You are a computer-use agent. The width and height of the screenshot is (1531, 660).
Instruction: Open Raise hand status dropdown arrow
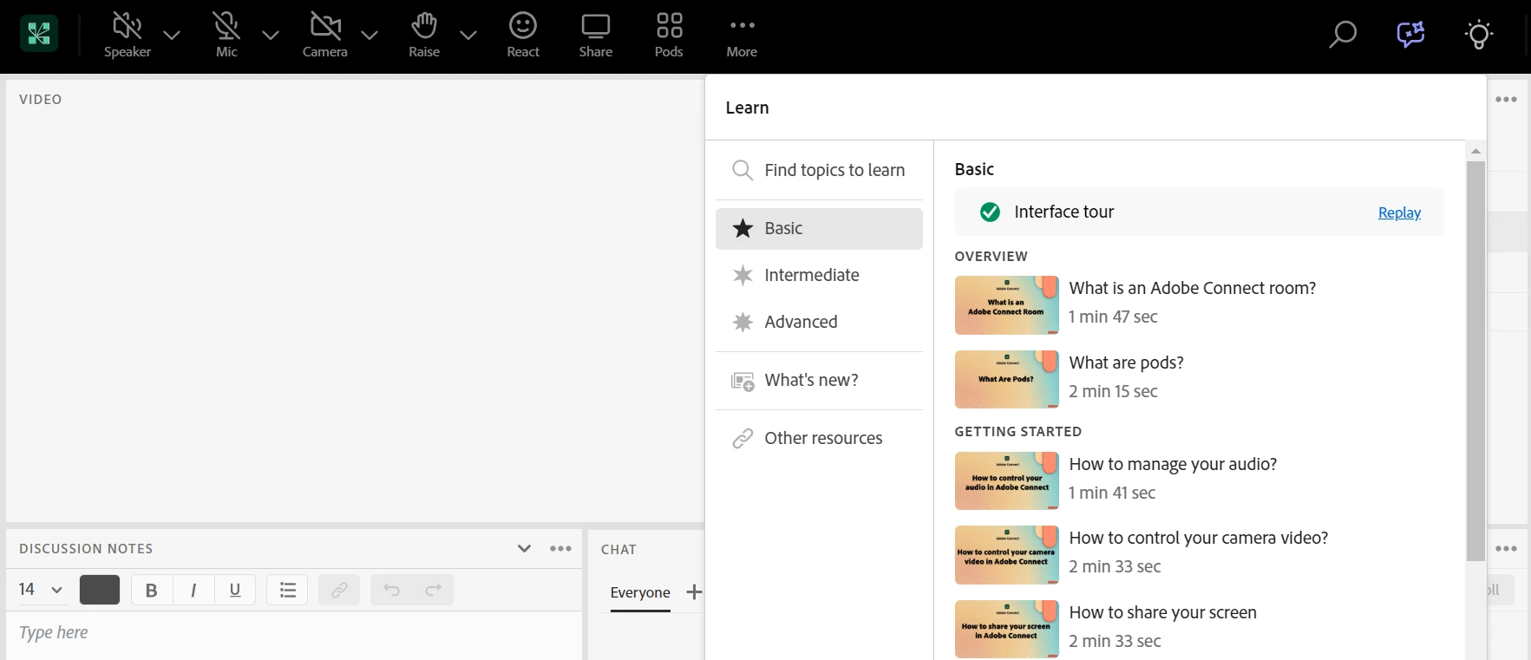click(468, 36)
